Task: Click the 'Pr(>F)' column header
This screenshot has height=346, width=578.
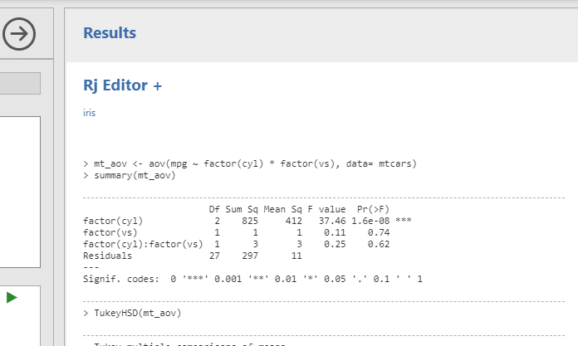Action: pos(373,210)
